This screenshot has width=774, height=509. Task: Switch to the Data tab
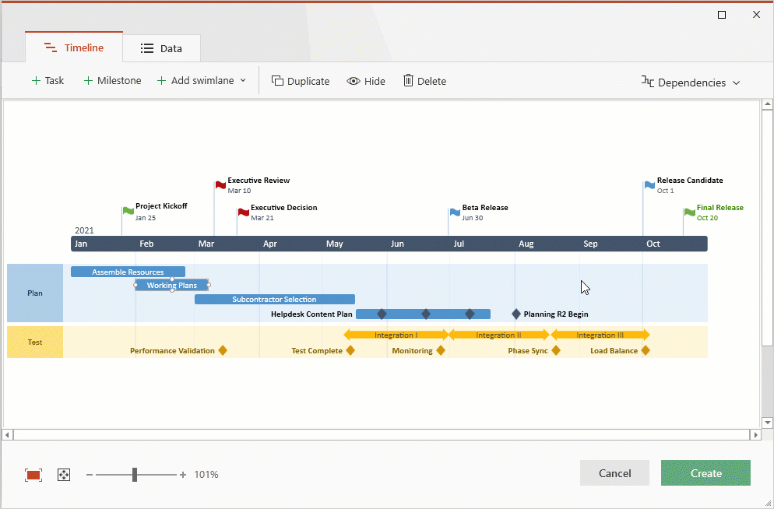161,47
